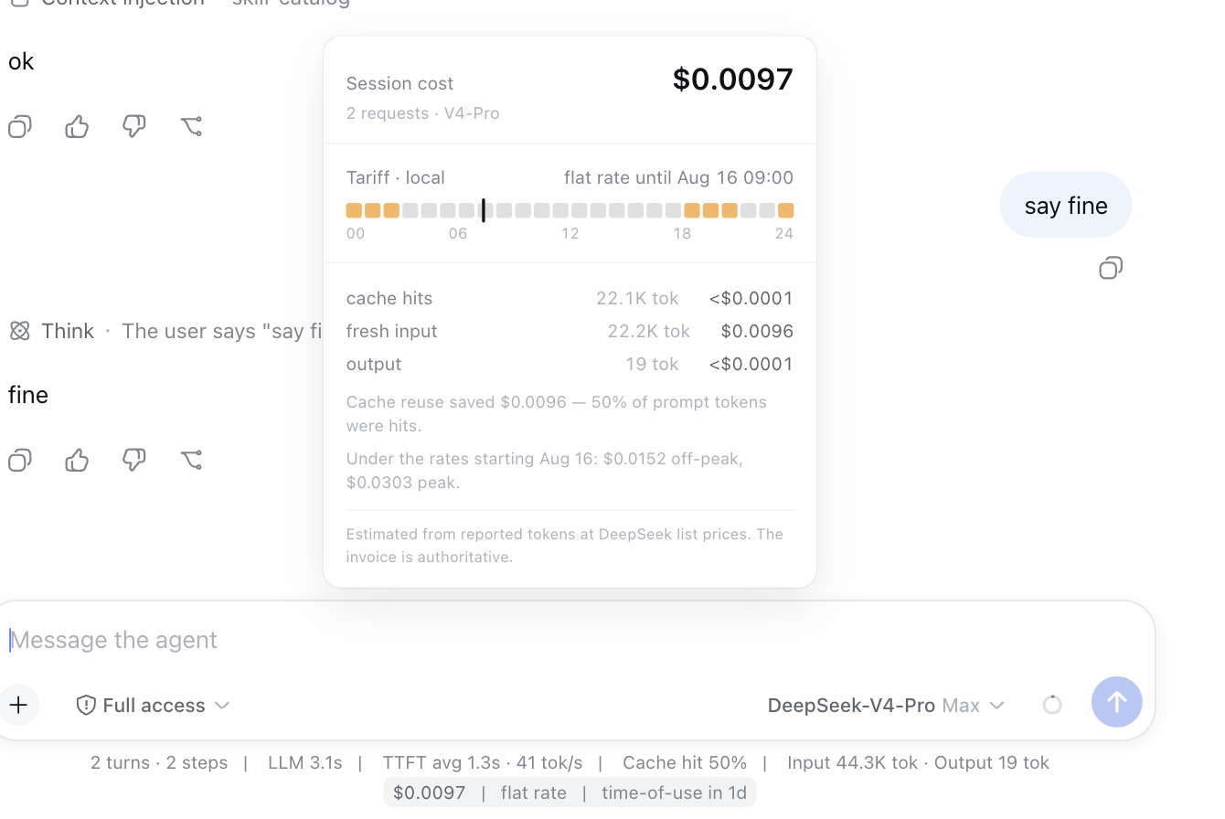Click the Think atom icon
This screenshot has height=819, width=1225.
tap(20, 331)
